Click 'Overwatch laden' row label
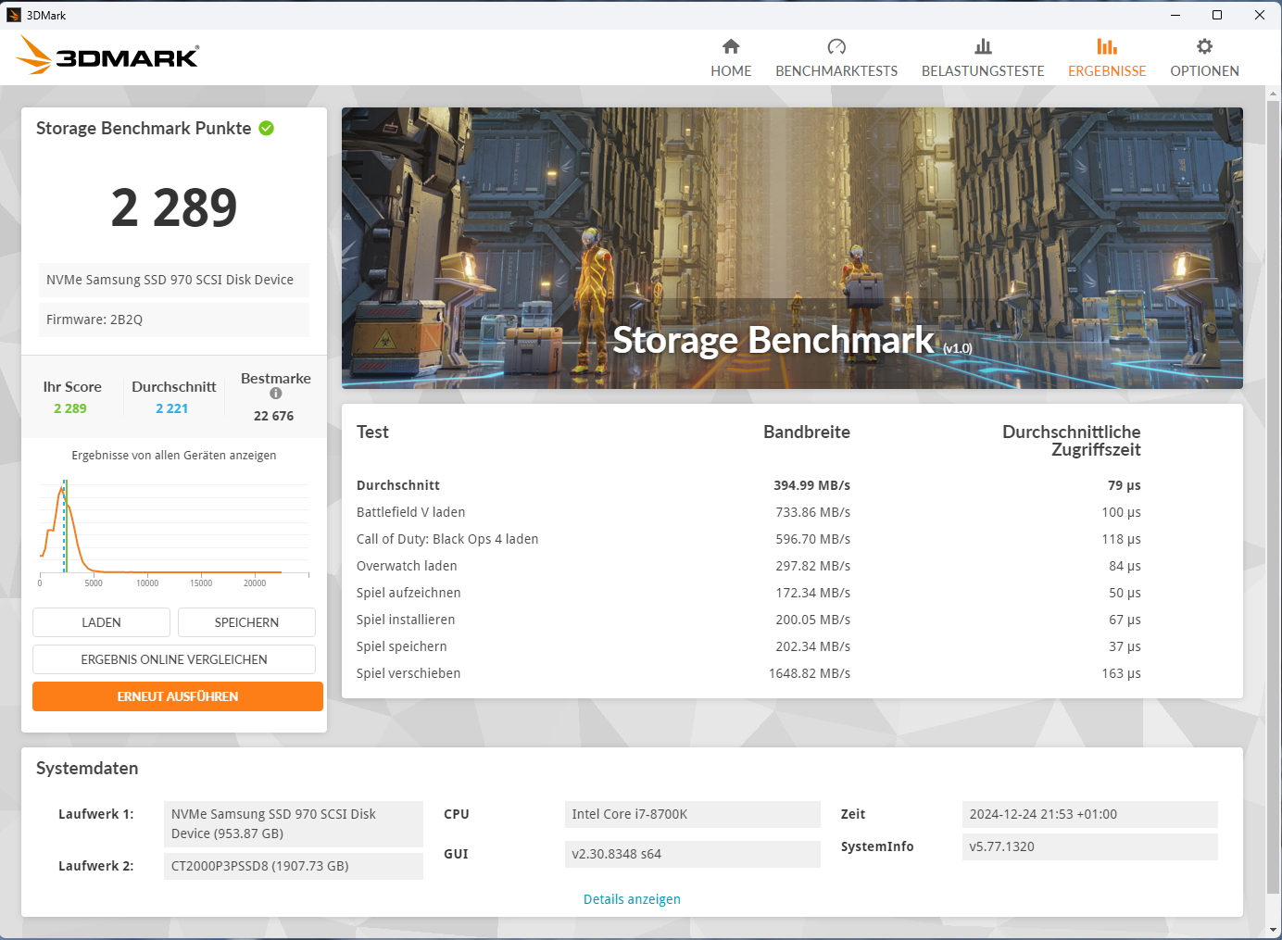The width and height of the screenshot is (1282, 940). [407, 566]
